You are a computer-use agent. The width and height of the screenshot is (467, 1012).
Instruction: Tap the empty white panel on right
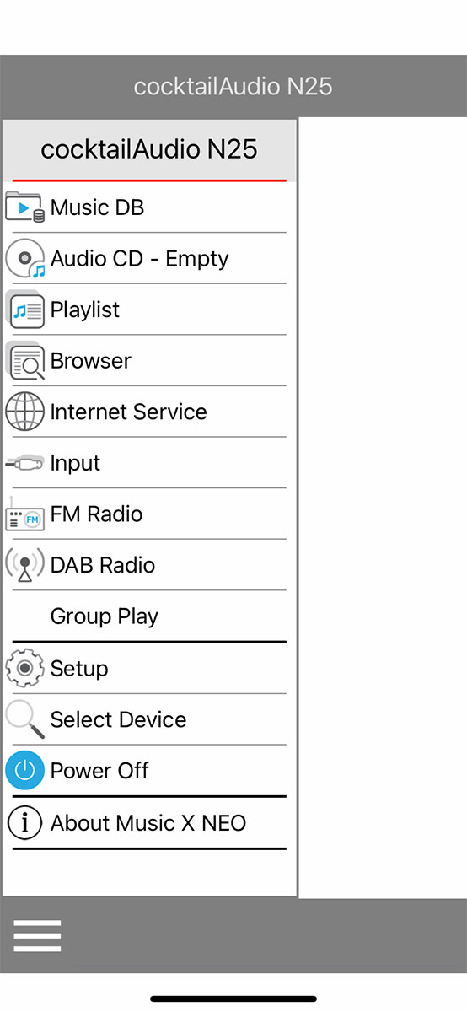(x=383, y=508)
